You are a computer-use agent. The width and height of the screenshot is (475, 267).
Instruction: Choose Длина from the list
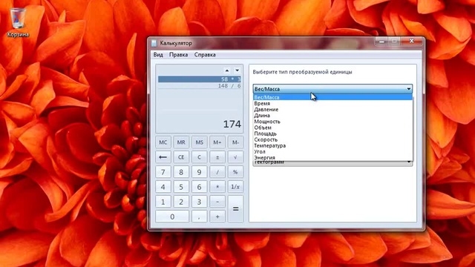click(332, 116)
